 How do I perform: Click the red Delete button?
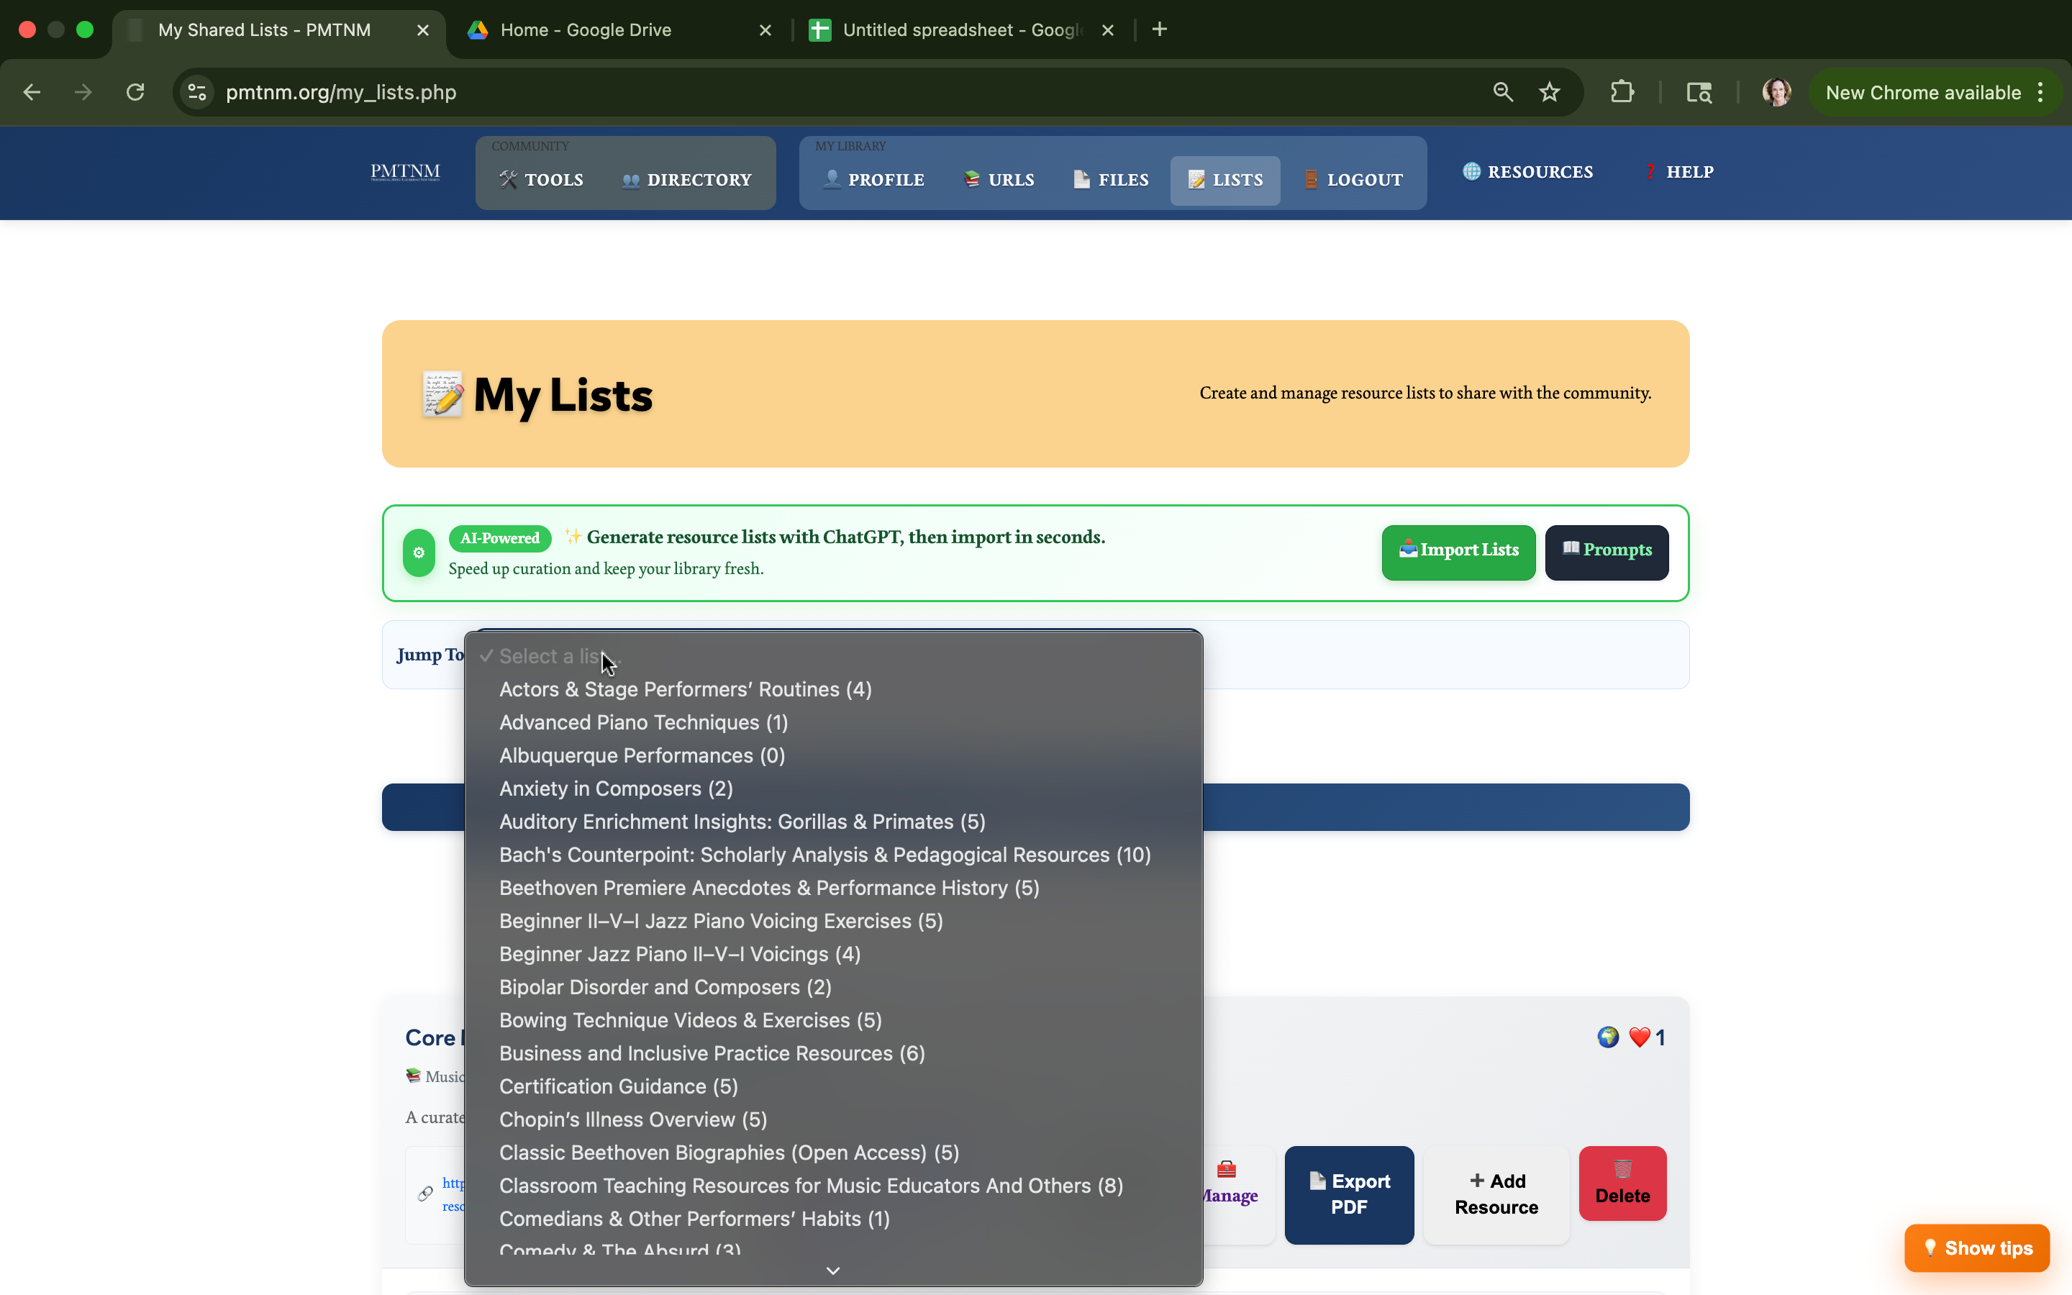[1622, 1183]
